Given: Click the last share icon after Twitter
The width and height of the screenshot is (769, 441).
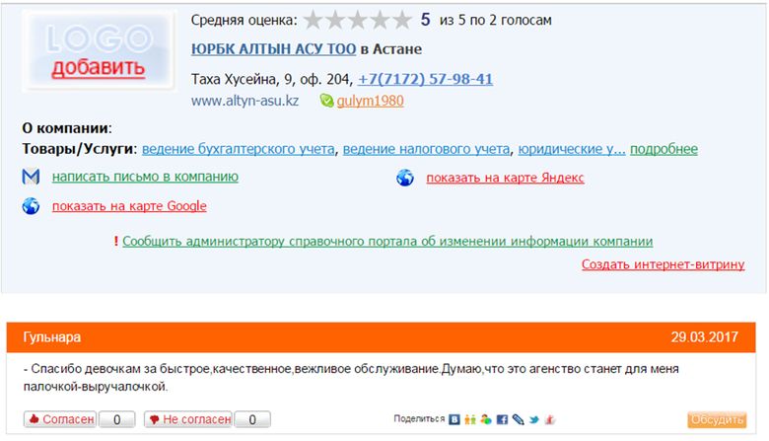Looking at the screenshot, I should tap(550, 420).
